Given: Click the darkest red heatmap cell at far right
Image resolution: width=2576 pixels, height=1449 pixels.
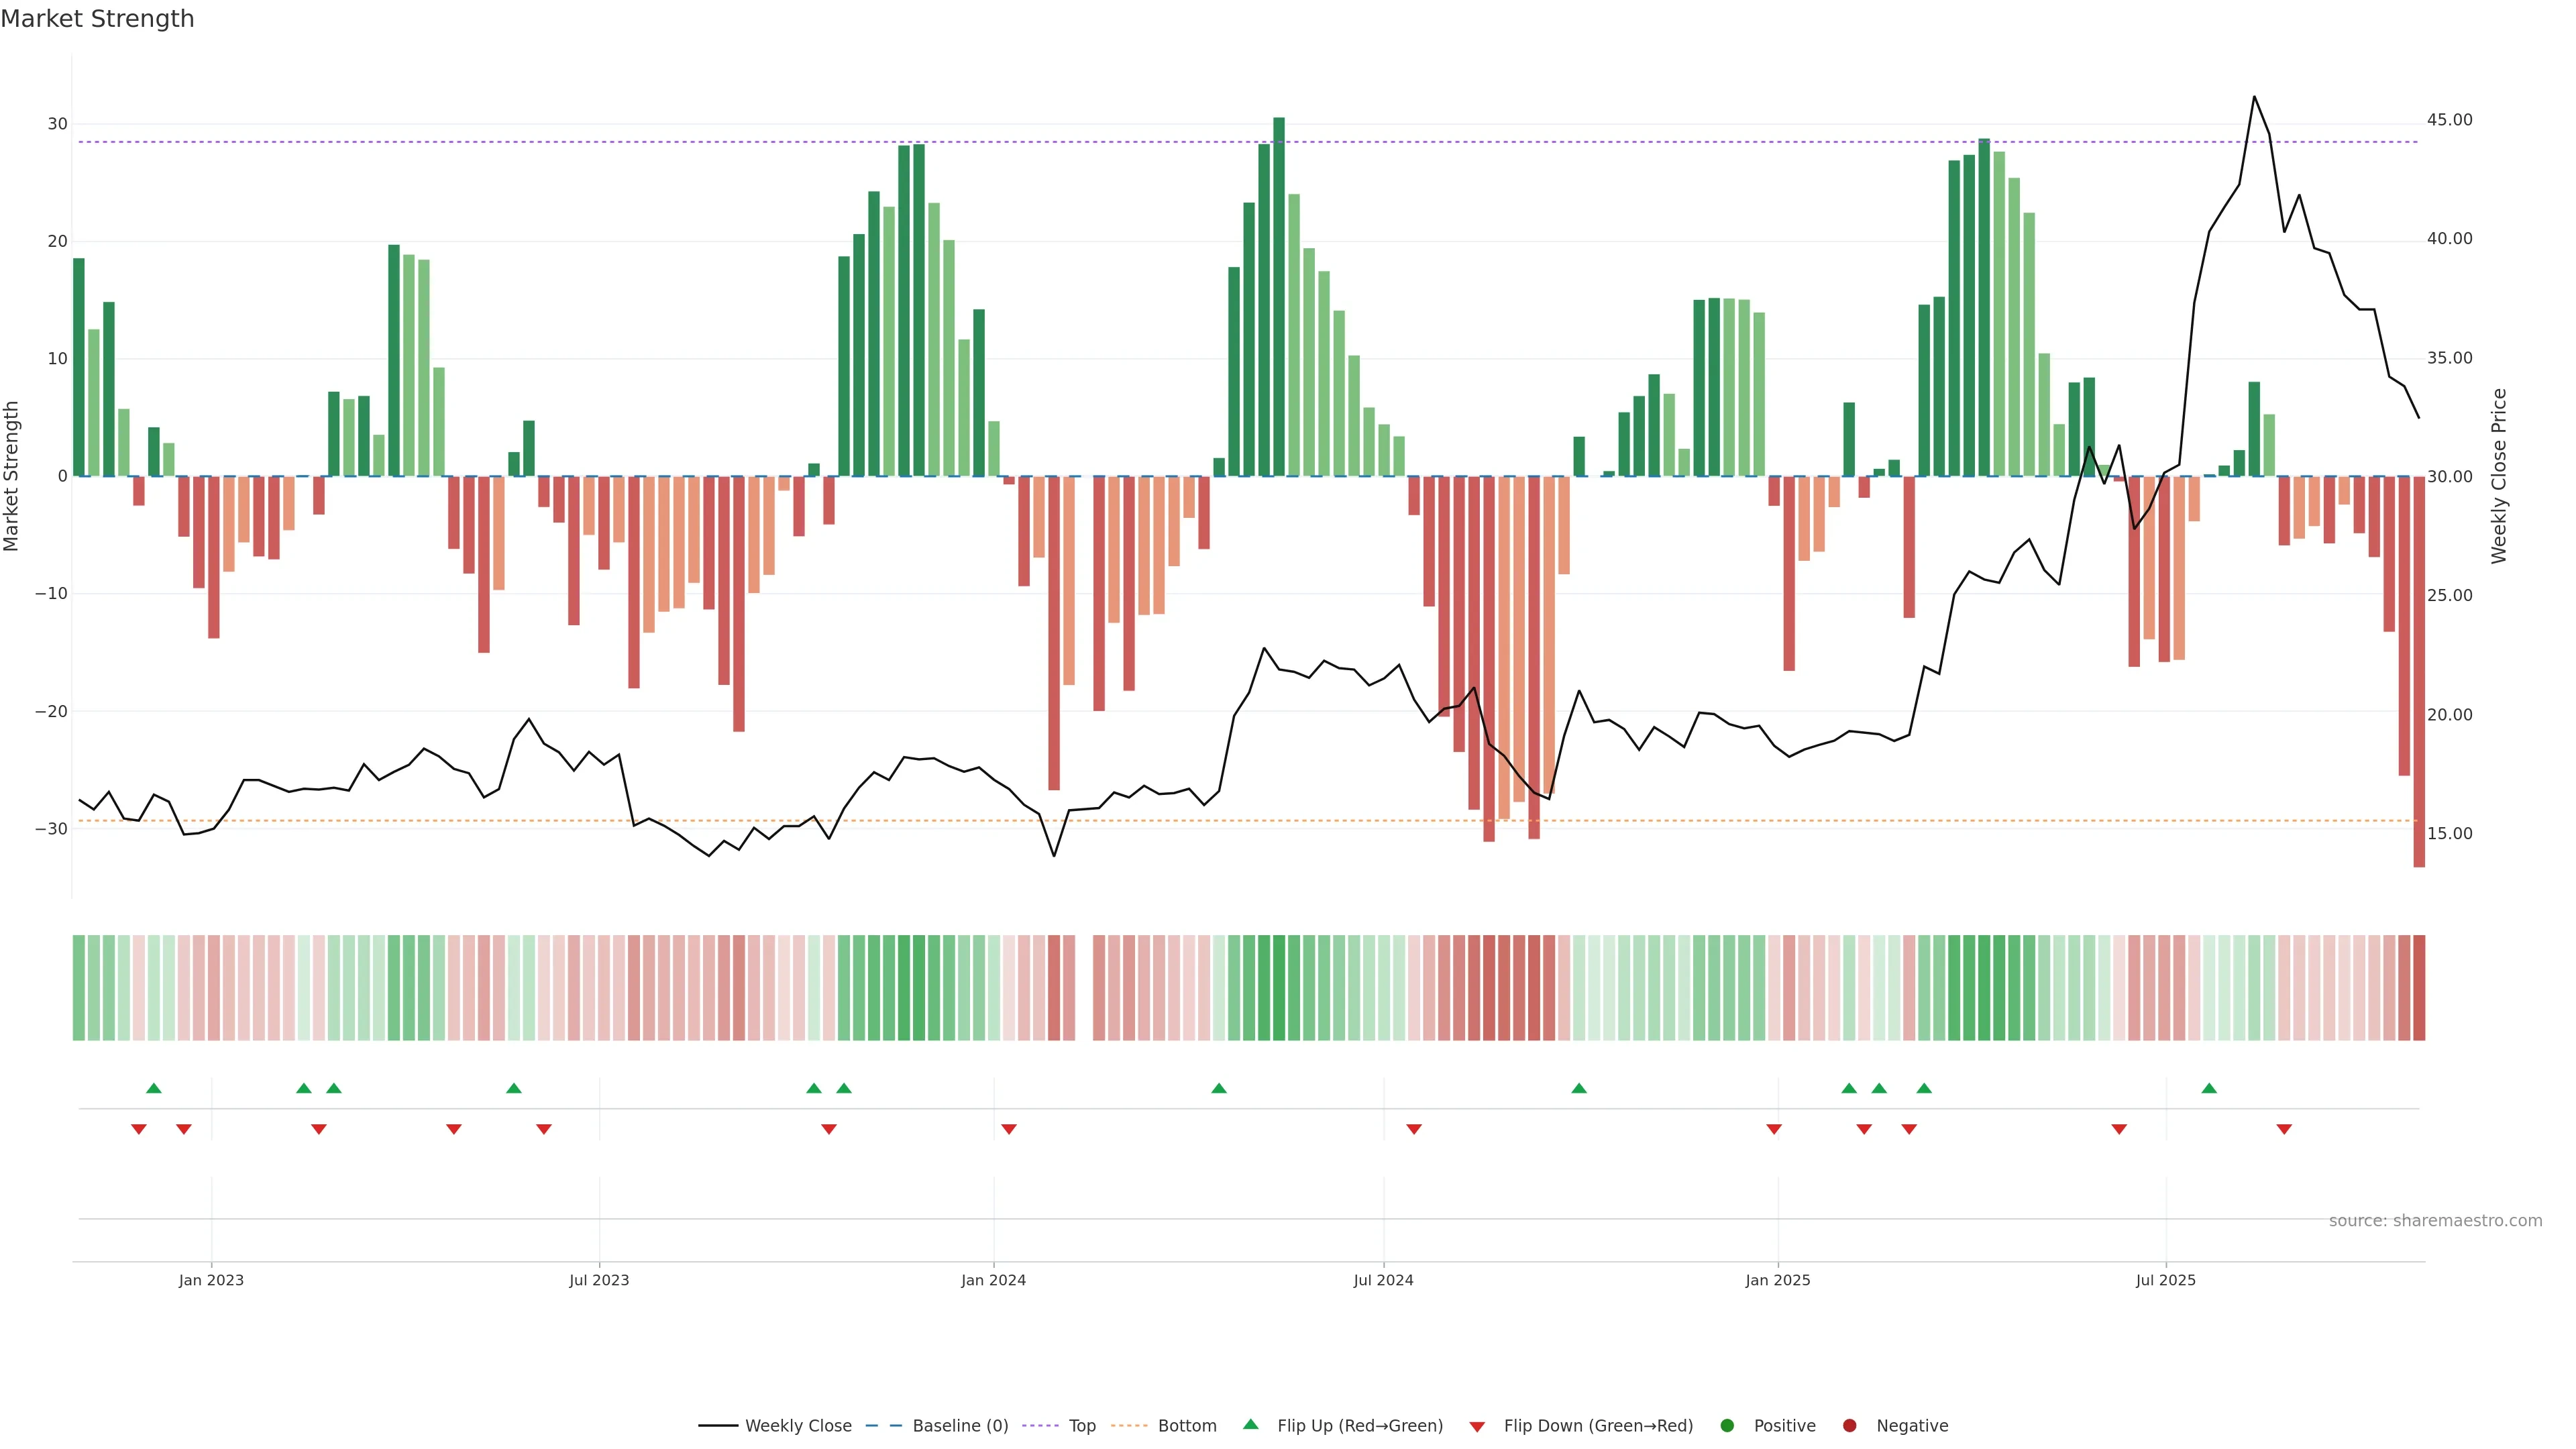Looking at the screenshot, I should [2419, 988].
